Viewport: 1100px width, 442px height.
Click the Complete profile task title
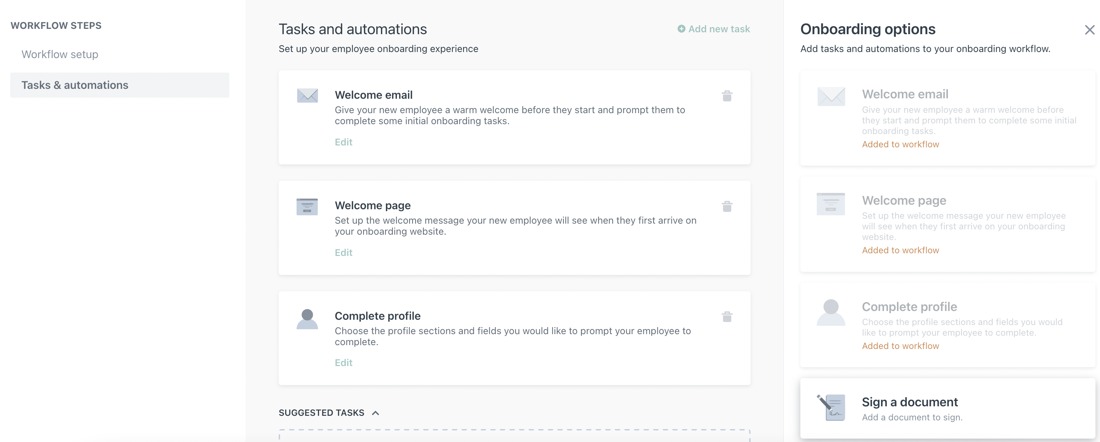[378, 316]
